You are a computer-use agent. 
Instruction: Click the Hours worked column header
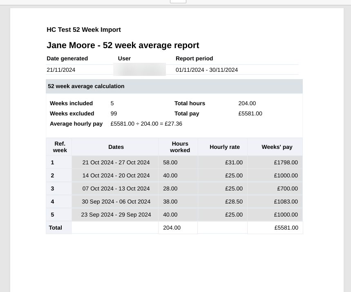[x=180, y=147]
